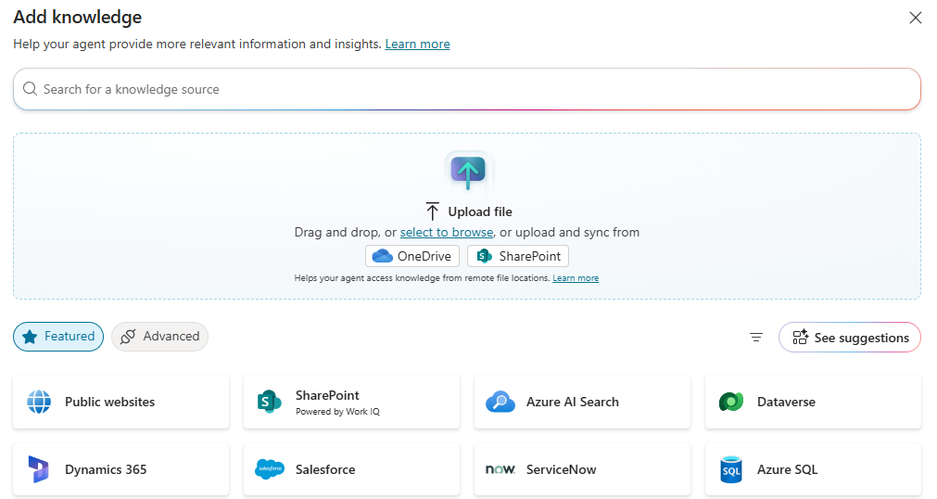The image size is (937, 499).
Task: Click the 'Powered by Work IQ' text
Action: click(x=337, y=412)
